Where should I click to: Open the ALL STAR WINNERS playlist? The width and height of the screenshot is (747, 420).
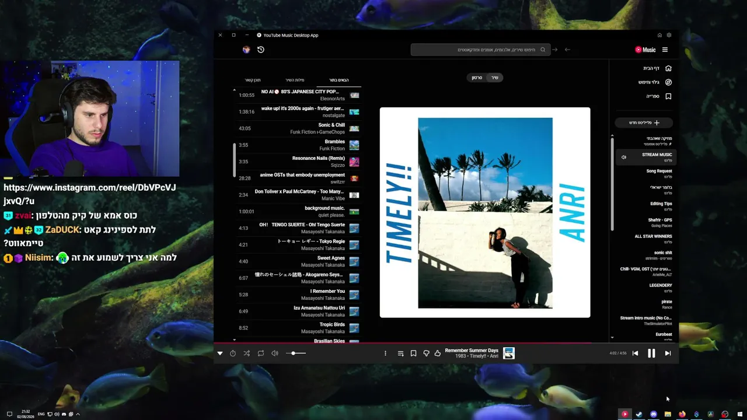(645, 239)
